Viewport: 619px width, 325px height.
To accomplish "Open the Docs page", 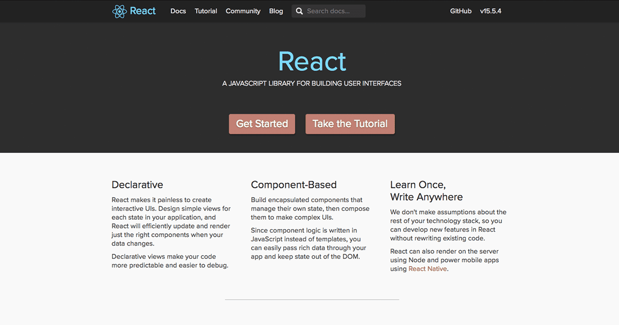I will 178,11.
